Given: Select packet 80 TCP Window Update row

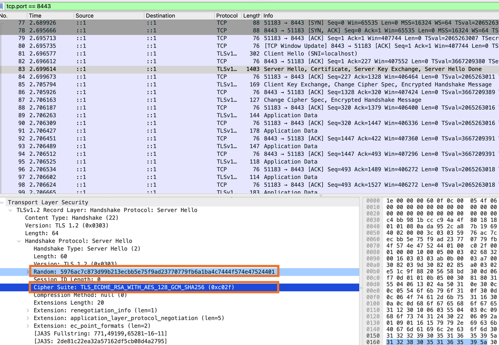Looking at the screenshot, I should [249, 46].
